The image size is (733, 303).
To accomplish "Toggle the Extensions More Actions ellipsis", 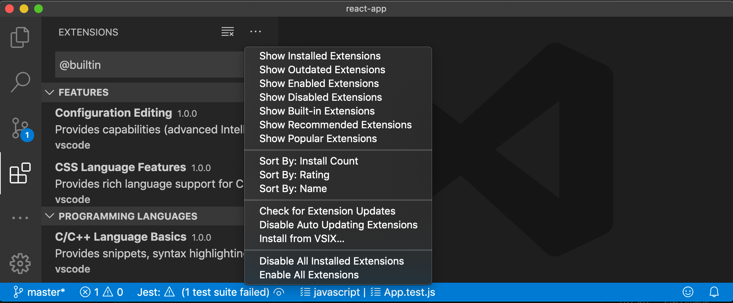I will (255, 32).
